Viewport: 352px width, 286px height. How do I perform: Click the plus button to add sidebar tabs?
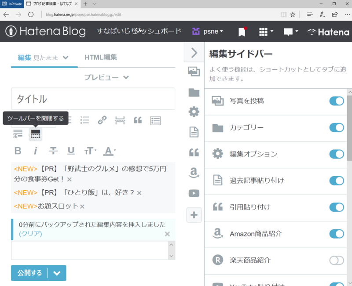tap(194, 215)
